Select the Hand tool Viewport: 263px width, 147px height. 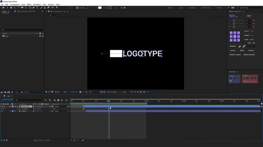[x=11, y=8]
